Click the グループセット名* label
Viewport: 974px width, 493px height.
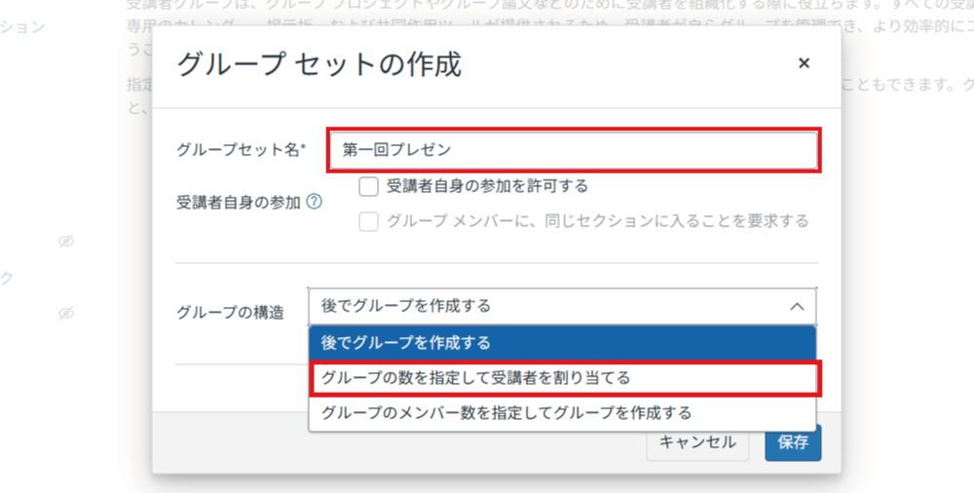241,150
